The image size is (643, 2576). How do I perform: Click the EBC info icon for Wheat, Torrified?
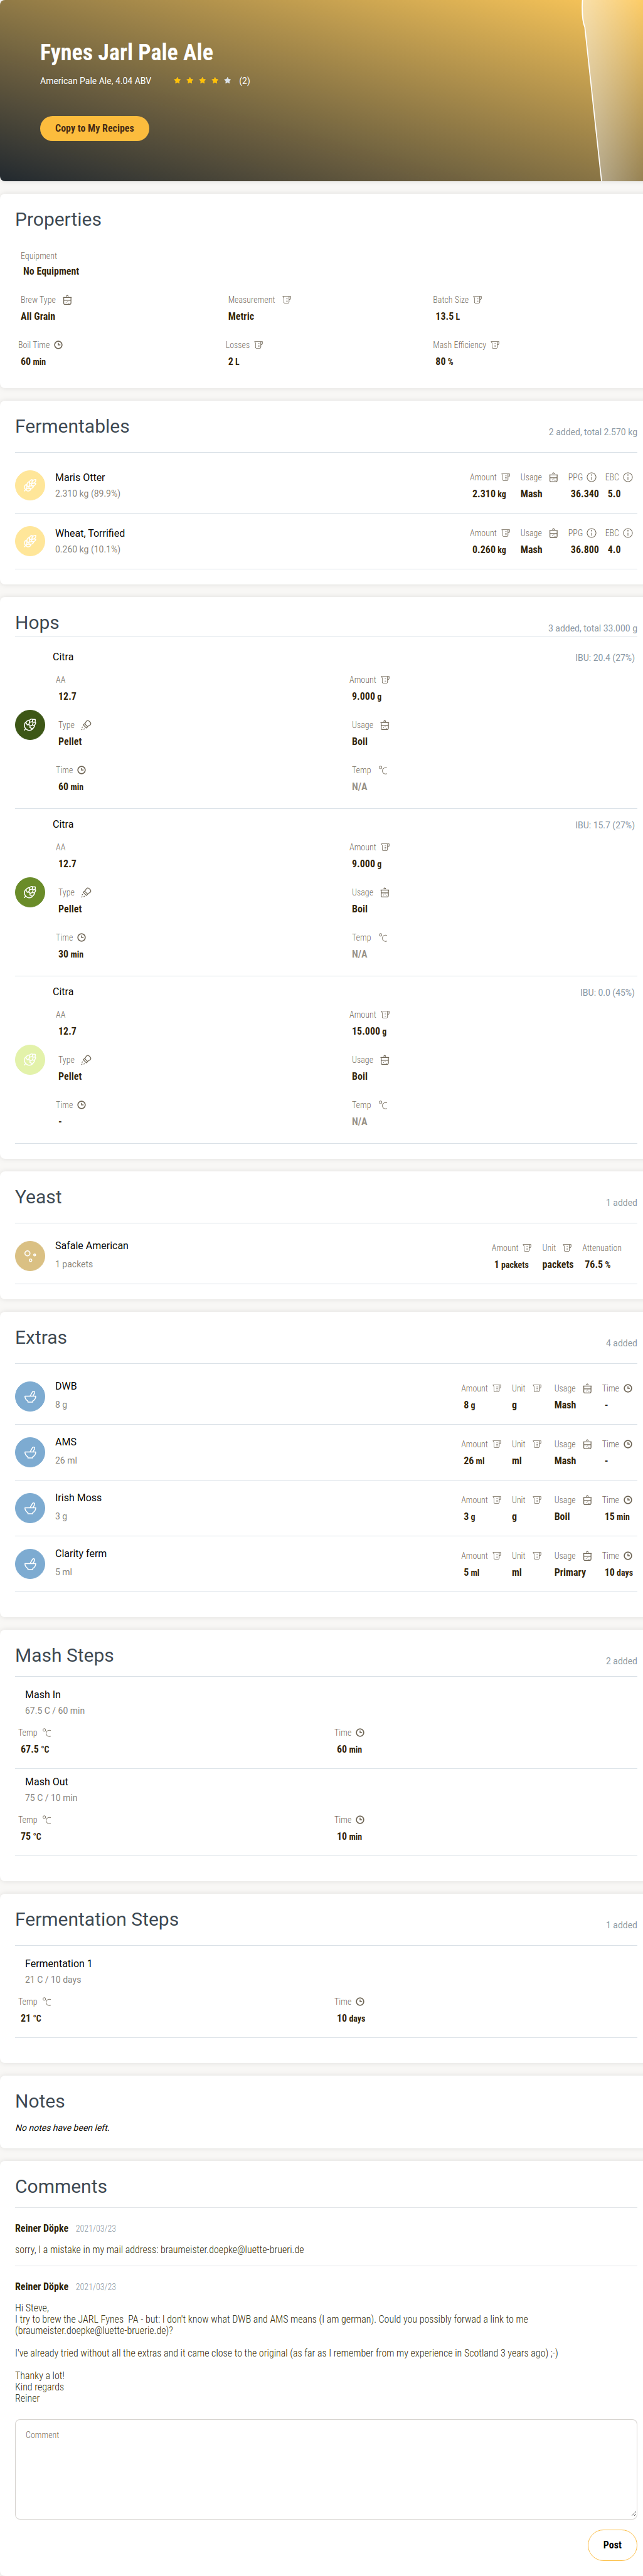tap(628, 534)
